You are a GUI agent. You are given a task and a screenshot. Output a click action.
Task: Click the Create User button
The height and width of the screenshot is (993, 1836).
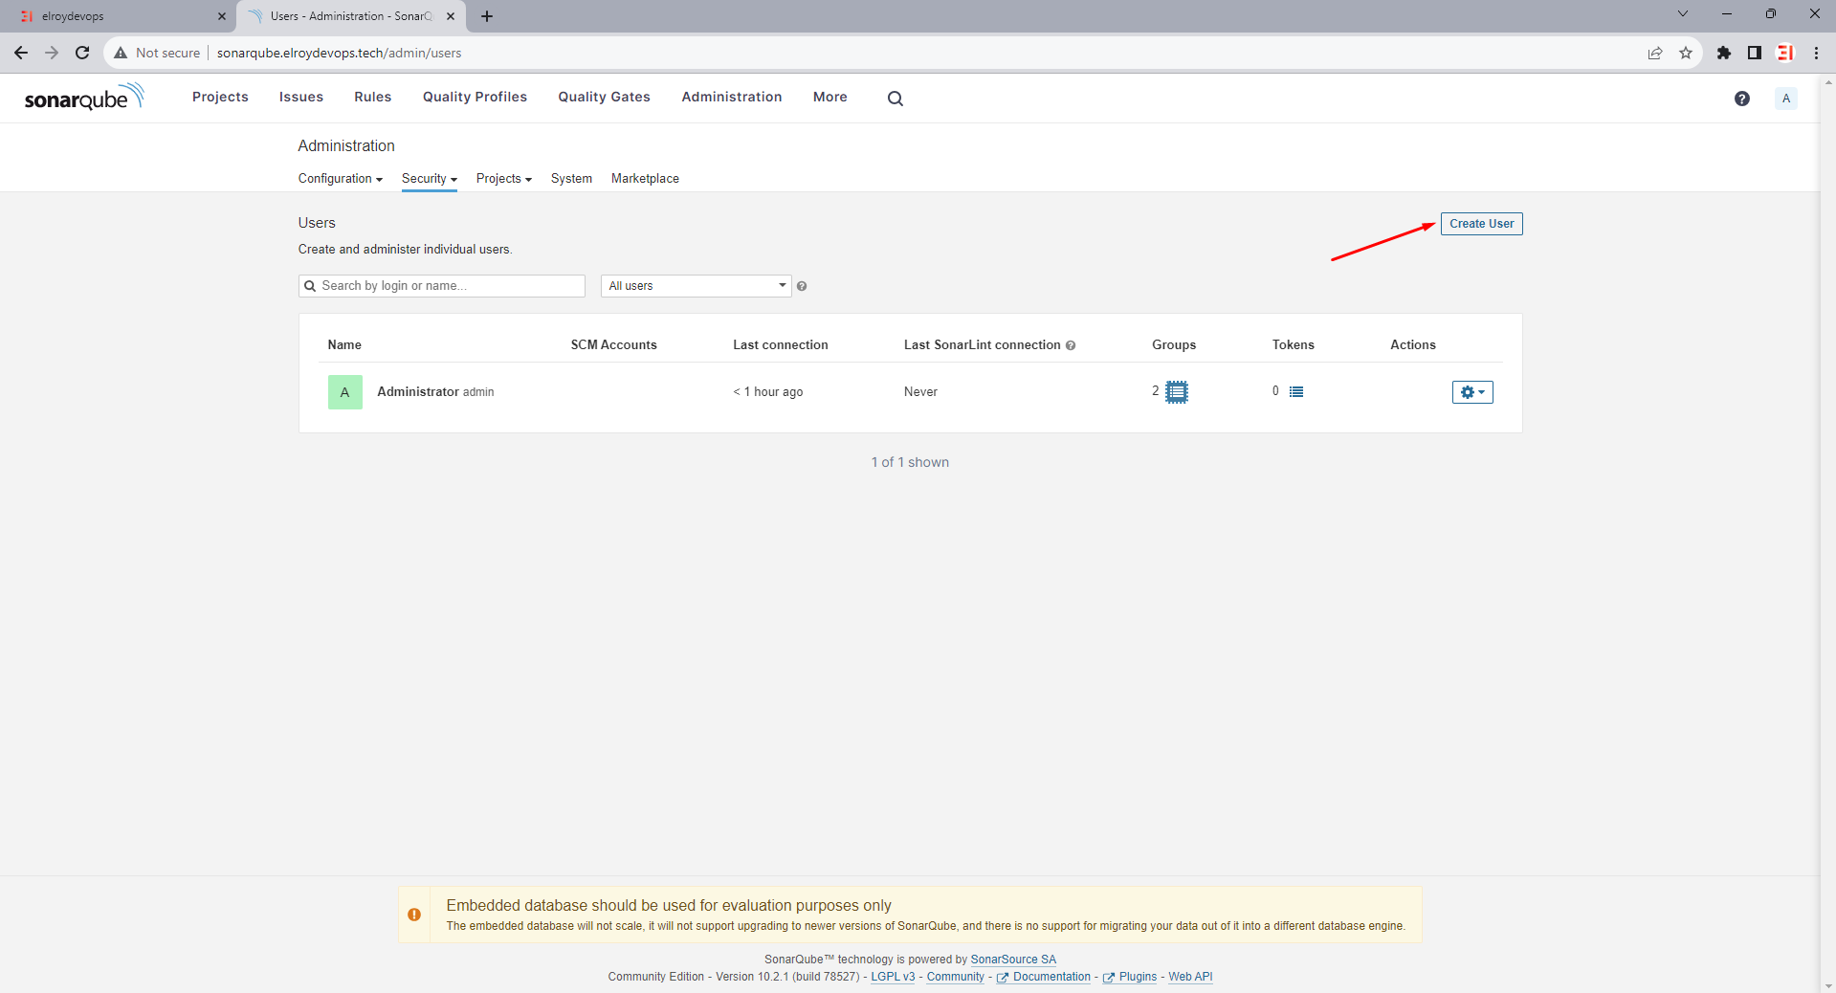tap(1481, 224)
